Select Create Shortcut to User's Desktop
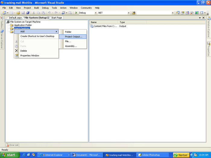Image resolution: width=211 pixels, height=158 pixels. click(x=36, y=36)
